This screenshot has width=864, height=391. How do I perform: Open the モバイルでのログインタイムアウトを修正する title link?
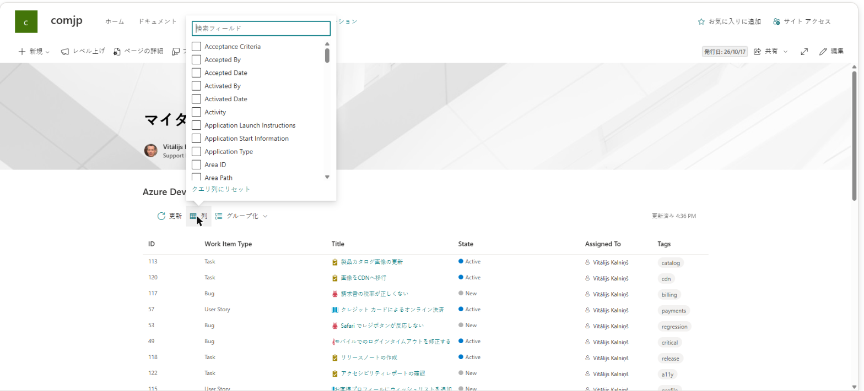click(x=393, y=342)
